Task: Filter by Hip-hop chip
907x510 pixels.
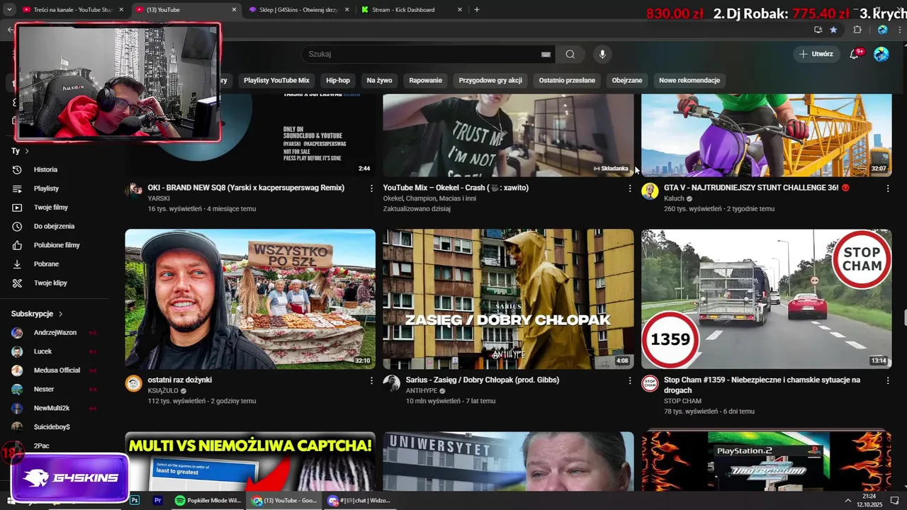Action: click(x=338, y=80)
